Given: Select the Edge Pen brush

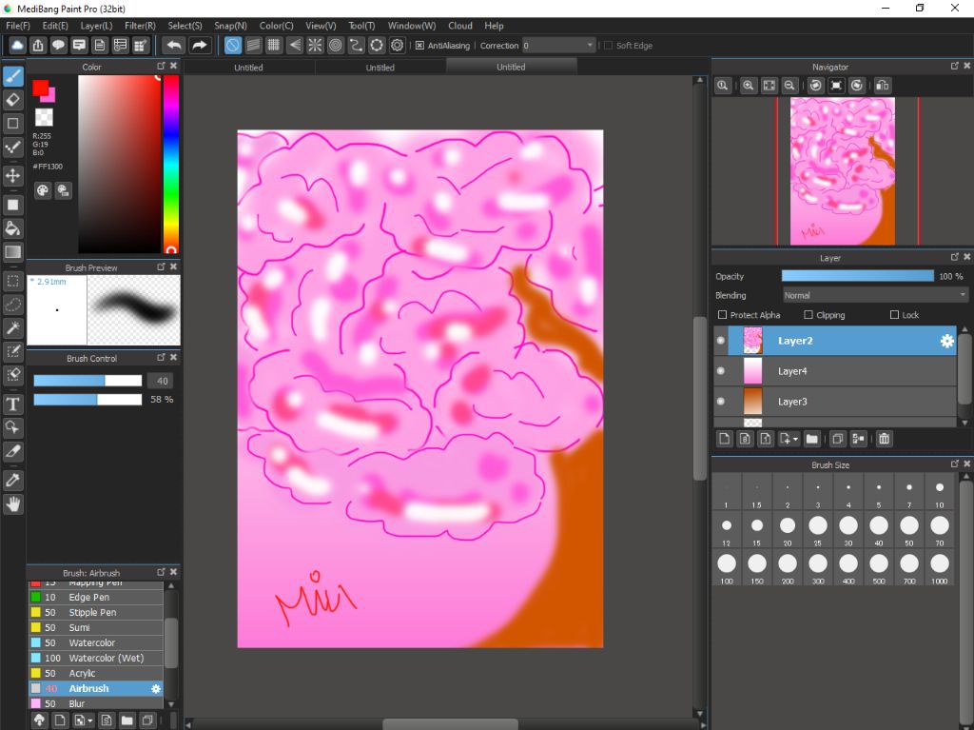Looking at the screenshot, I should pos(96,597).
